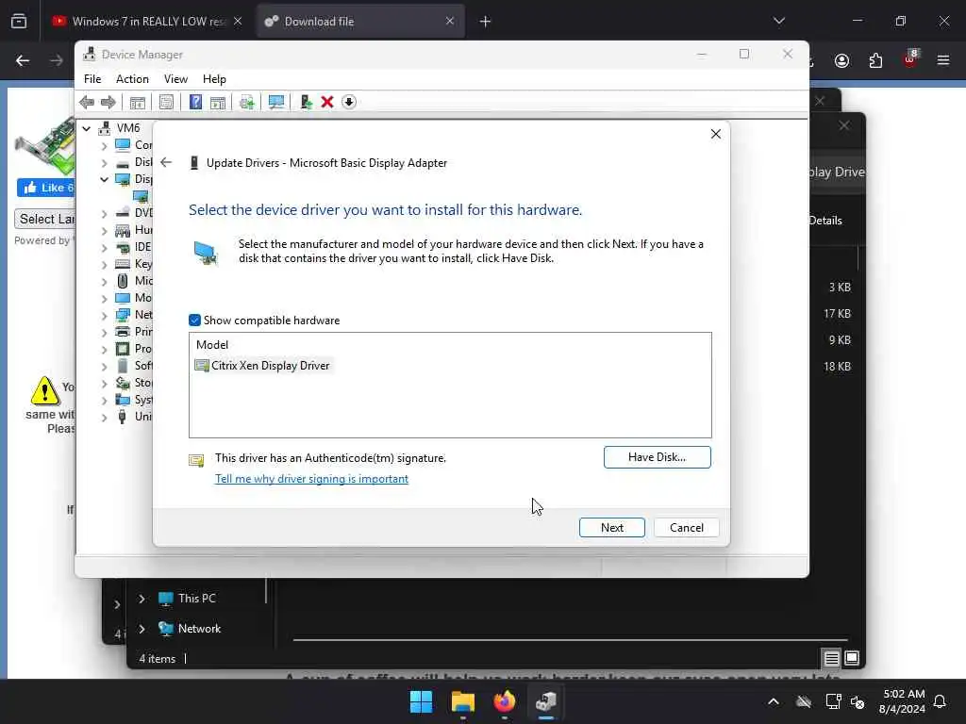Click the Have Disk... button

click(x=657, y=457)
